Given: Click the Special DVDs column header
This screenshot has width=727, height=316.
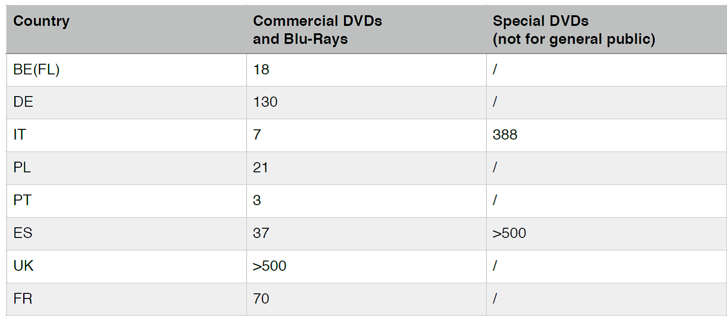Looking at the screenshot, I should [x=573, y=30].
